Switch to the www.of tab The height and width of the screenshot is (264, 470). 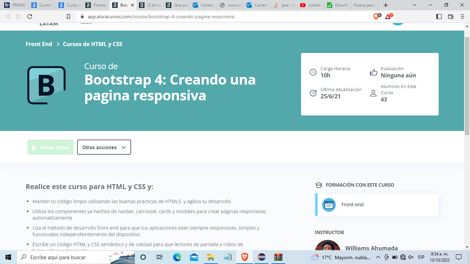click(x=230, y=5)
